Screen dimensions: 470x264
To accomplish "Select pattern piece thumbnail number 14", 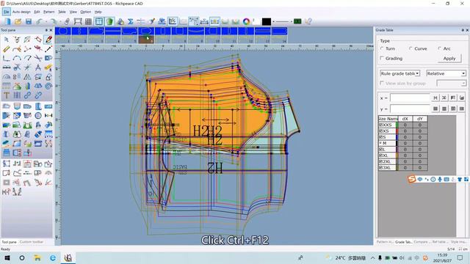I will (279, 35).
